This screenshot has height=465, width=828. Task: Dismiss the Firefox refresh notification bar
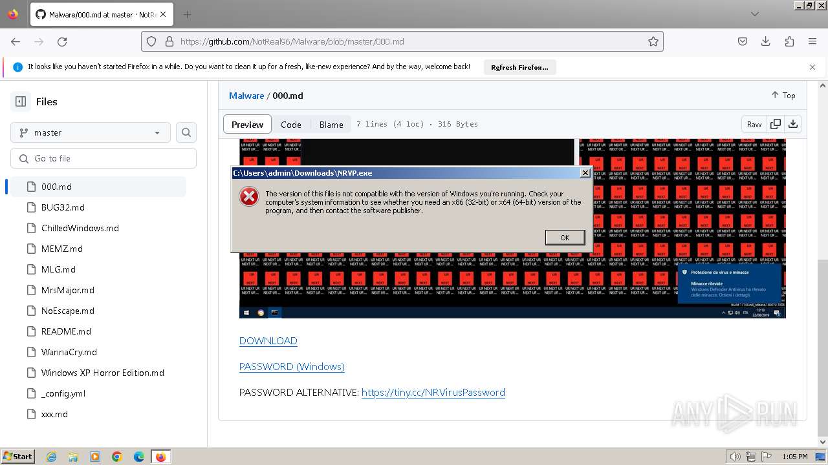tap(812, 67)
